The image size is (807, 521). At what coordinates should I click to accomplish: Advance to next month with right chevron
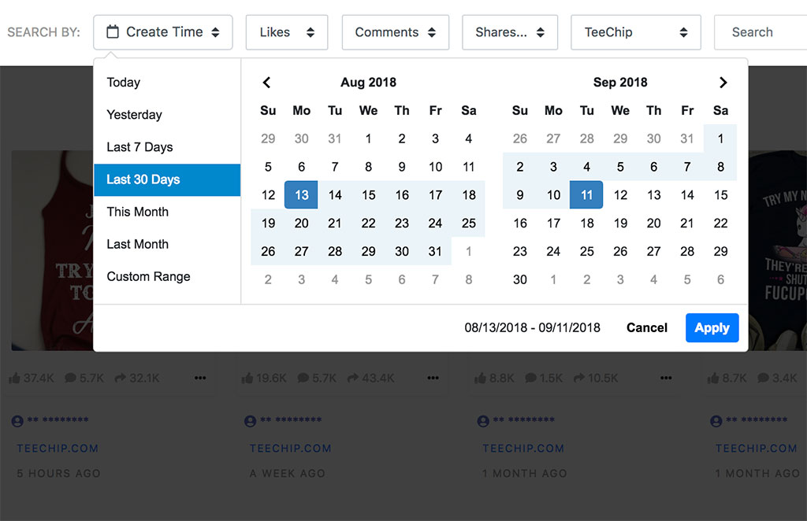pos(723,82)
